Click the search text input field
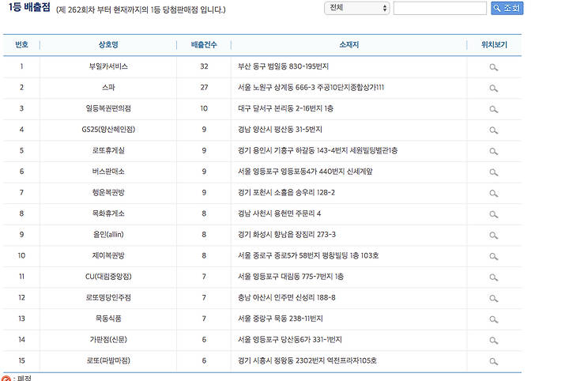The width and height of the screenshot is (569, 381). pyautogui.click(x=440, y=8)
